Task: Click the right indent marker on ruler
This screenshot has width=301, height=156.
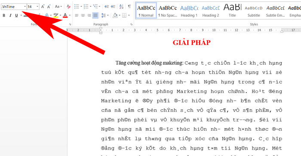Action: 282,31
